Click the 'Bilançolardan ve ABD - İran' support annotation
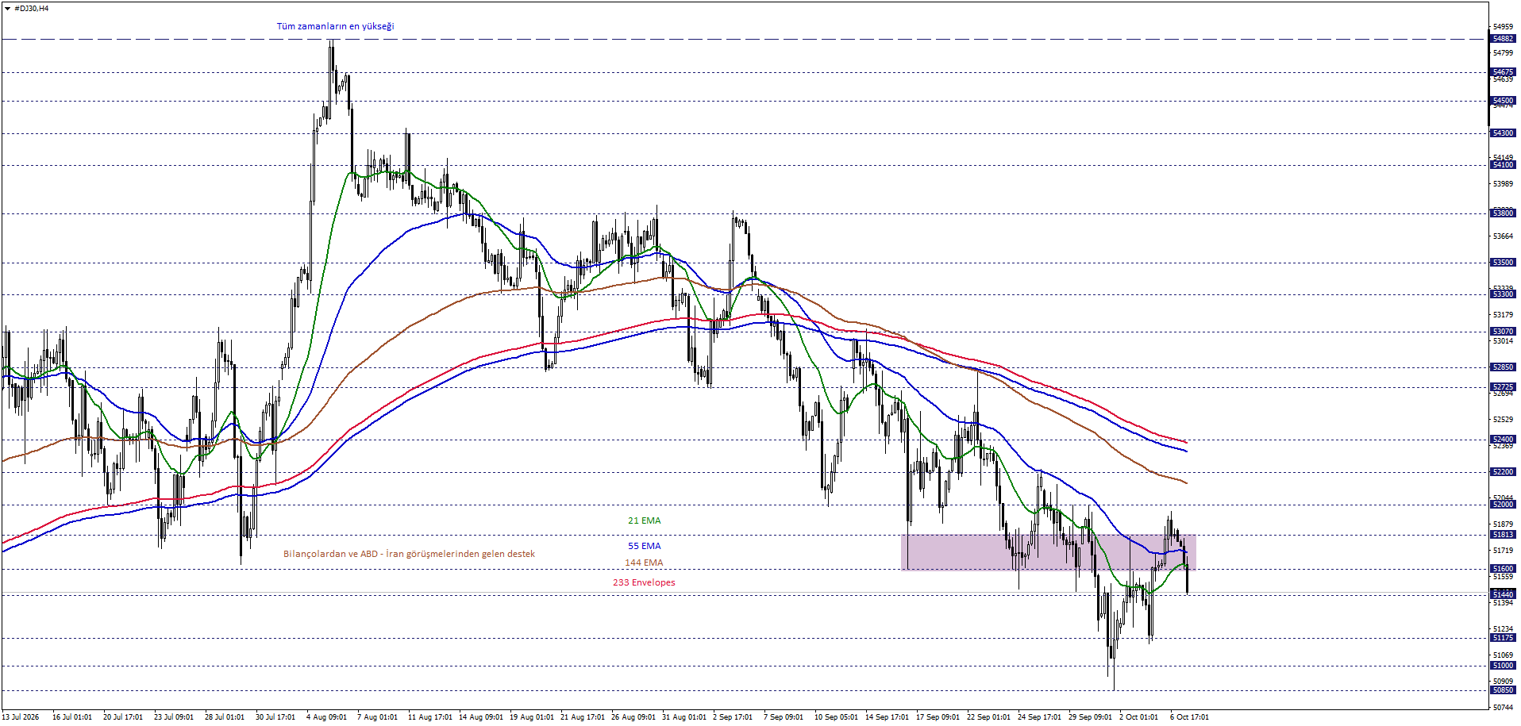This screenshot has height=726, width=1521. [x=409, y=554]
